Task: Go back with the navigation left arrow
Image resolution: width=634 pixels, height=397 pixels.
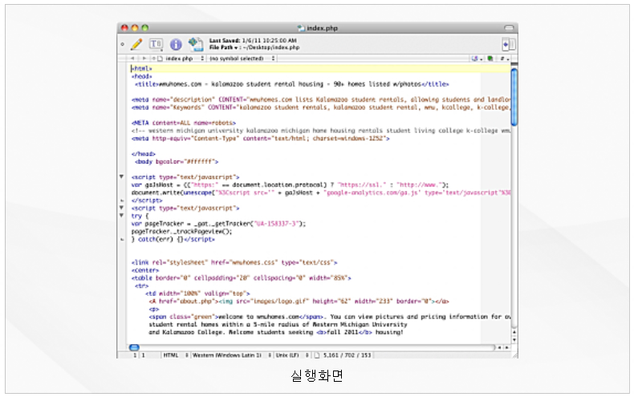Action: click(132, 59)
